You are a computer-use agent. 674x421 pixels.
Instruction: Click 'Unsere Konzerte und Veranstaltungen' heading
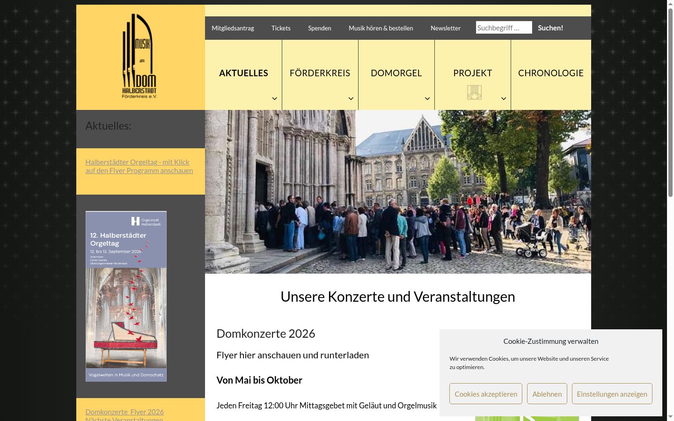(x=398, y=297)
